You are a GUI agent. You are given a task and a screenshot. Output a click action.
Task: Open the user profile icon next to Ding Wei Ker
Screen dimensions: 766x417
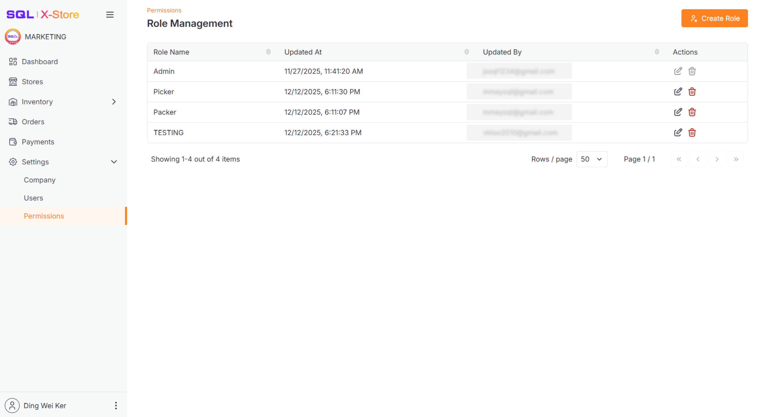coord(12,405)
